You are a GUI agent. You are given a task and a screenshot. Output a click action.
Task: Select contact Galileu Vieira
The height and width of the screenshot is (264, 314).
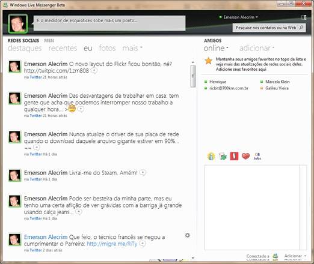(x=277, y=88)
